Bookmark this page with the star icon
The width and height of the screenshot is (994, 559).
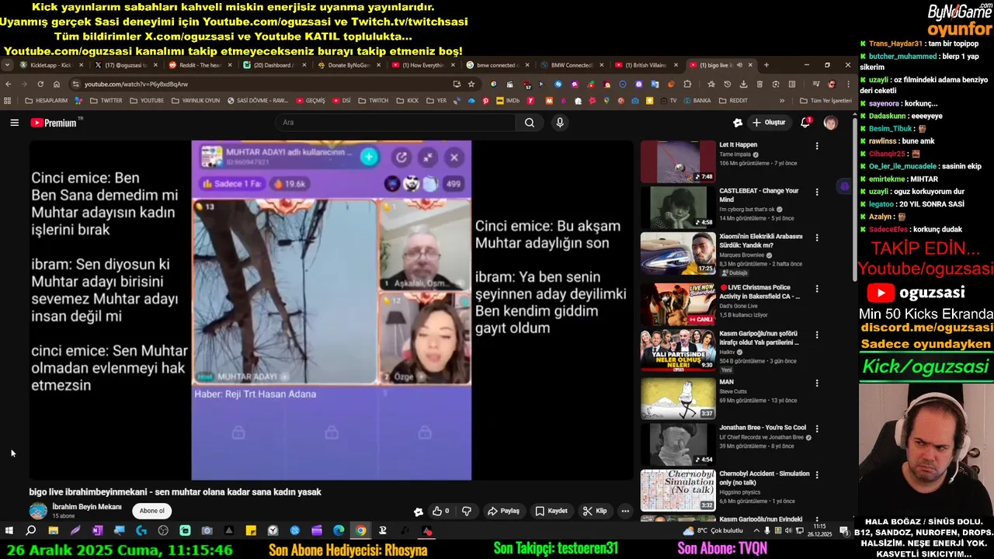coord(471,84)
